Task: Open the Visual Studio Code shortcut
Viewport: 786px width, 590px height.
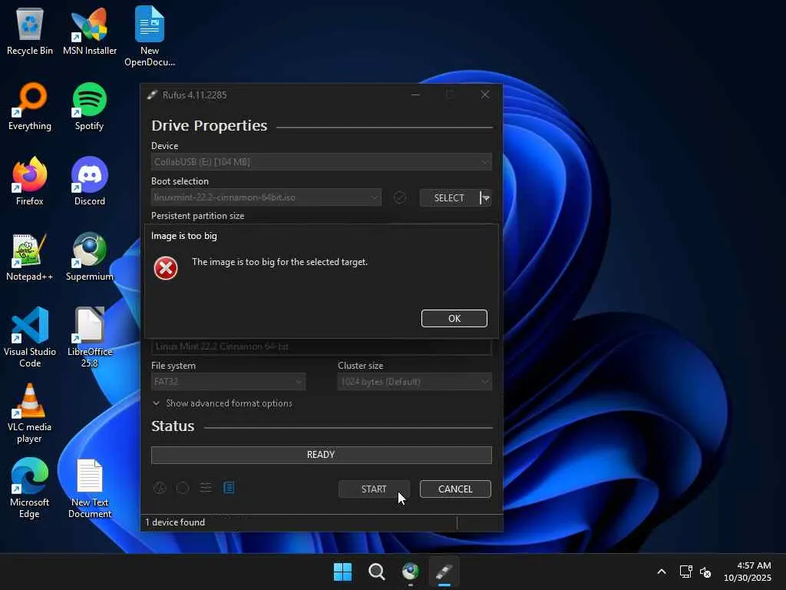Action: point(30,337)
